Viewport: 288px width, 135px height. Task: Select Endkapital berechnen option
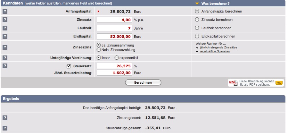tap(197, 36)
